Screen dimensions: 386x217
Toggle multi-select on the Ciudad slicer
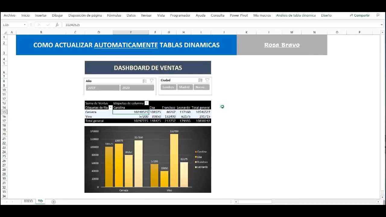coord(200,80)
